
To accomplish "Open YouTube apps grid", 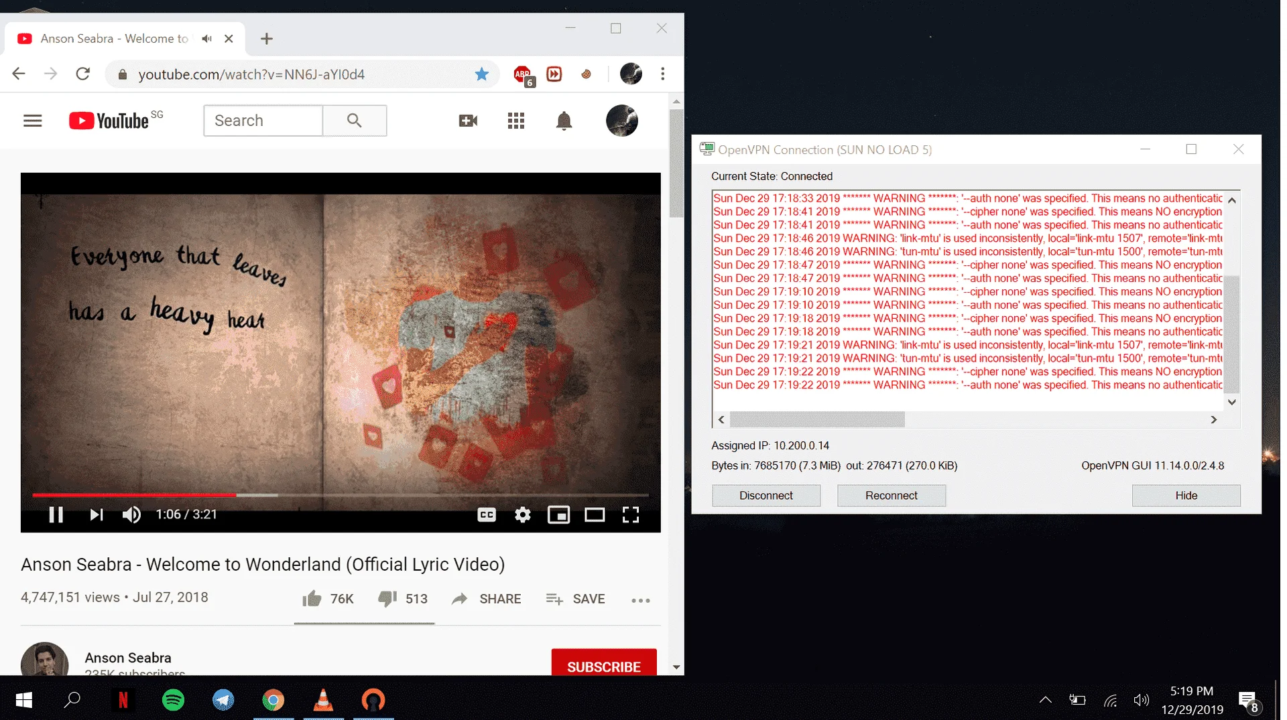I will point(516,121).
